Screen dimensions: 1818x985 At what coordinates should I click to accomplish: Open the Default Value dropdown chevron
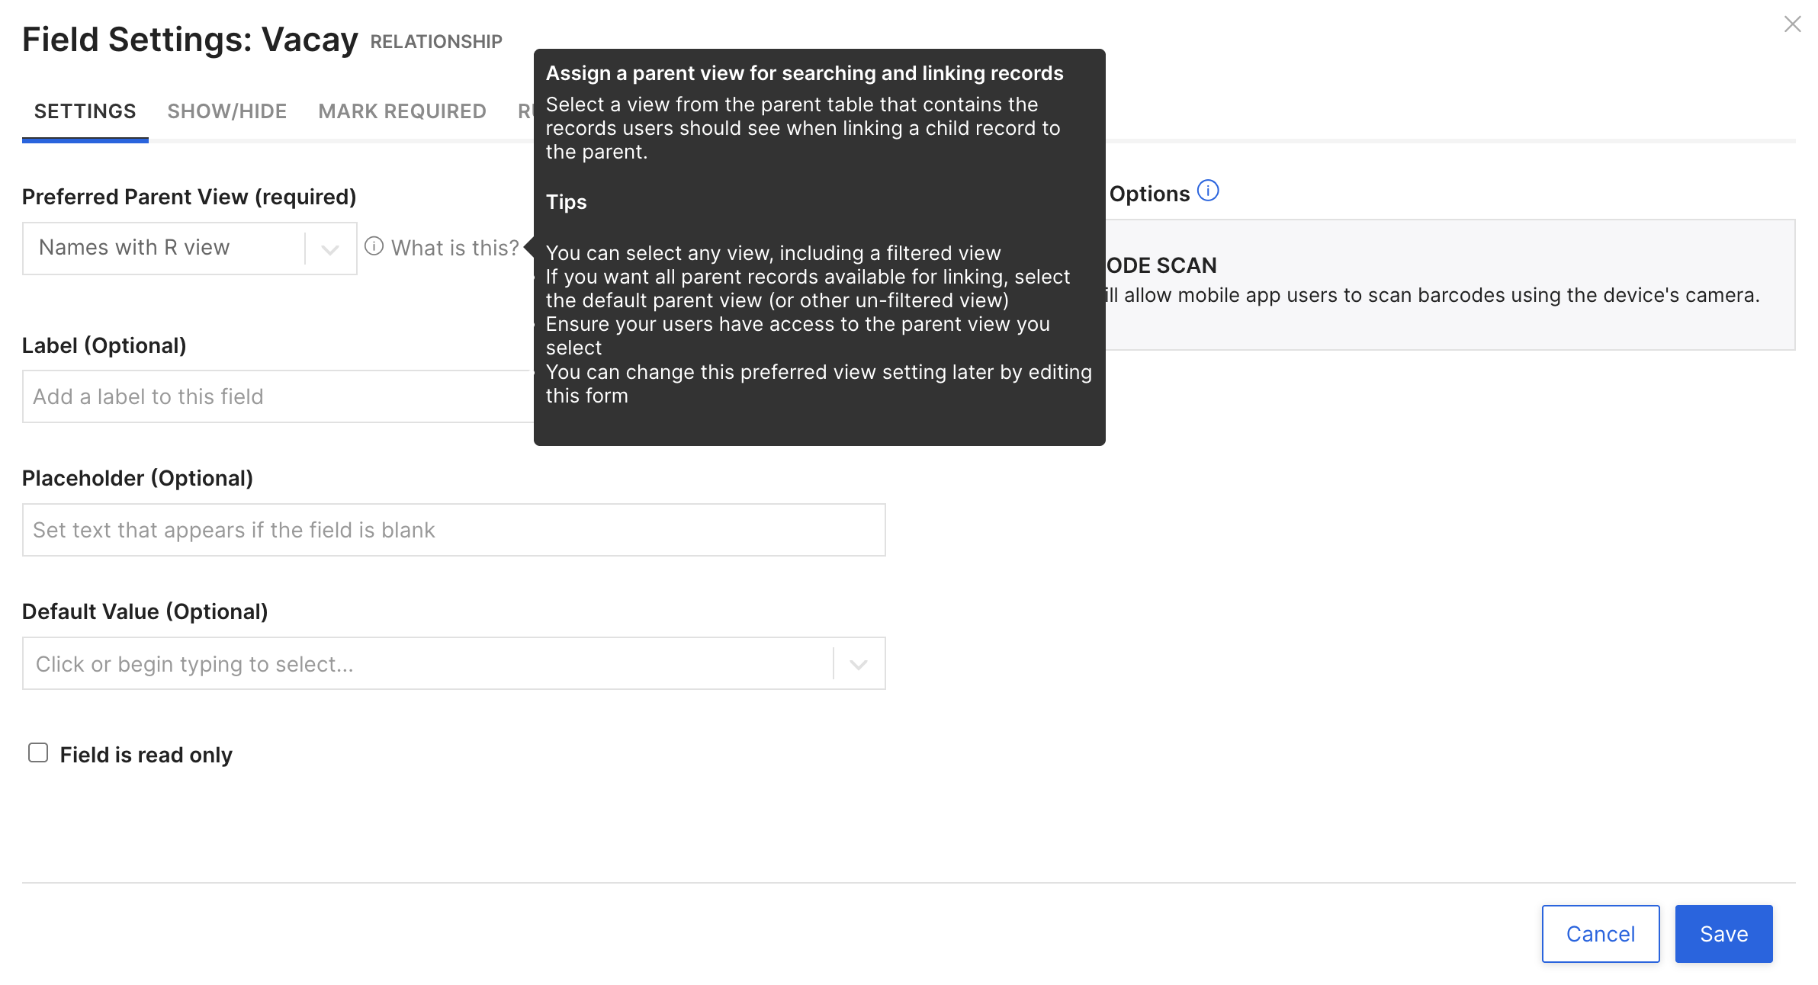(x=859, y=664)
